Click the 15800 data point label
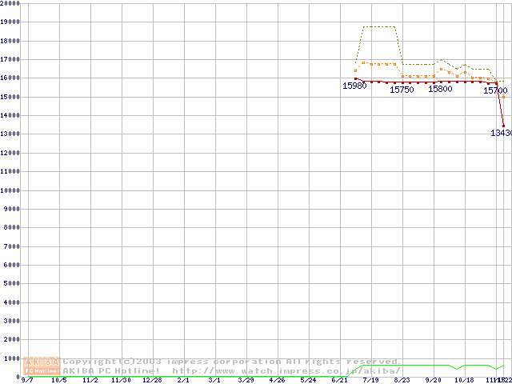The image size is (512, 384). [x=440, y=89]
